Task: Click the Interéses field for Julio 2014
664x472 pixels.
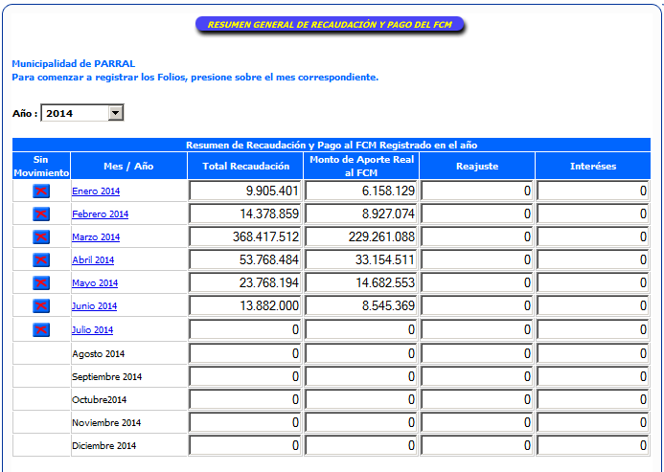Action: point(593,329)
